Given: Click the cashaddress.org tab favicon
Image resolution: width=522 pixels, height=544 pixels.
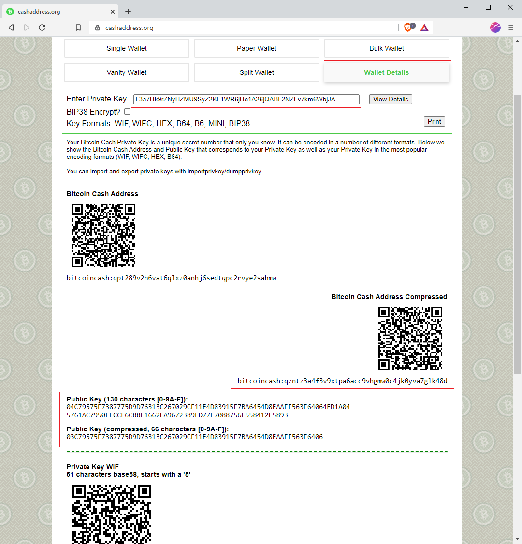Looking at the screenshot, I should pyautogui.click(x=10, y=12).
